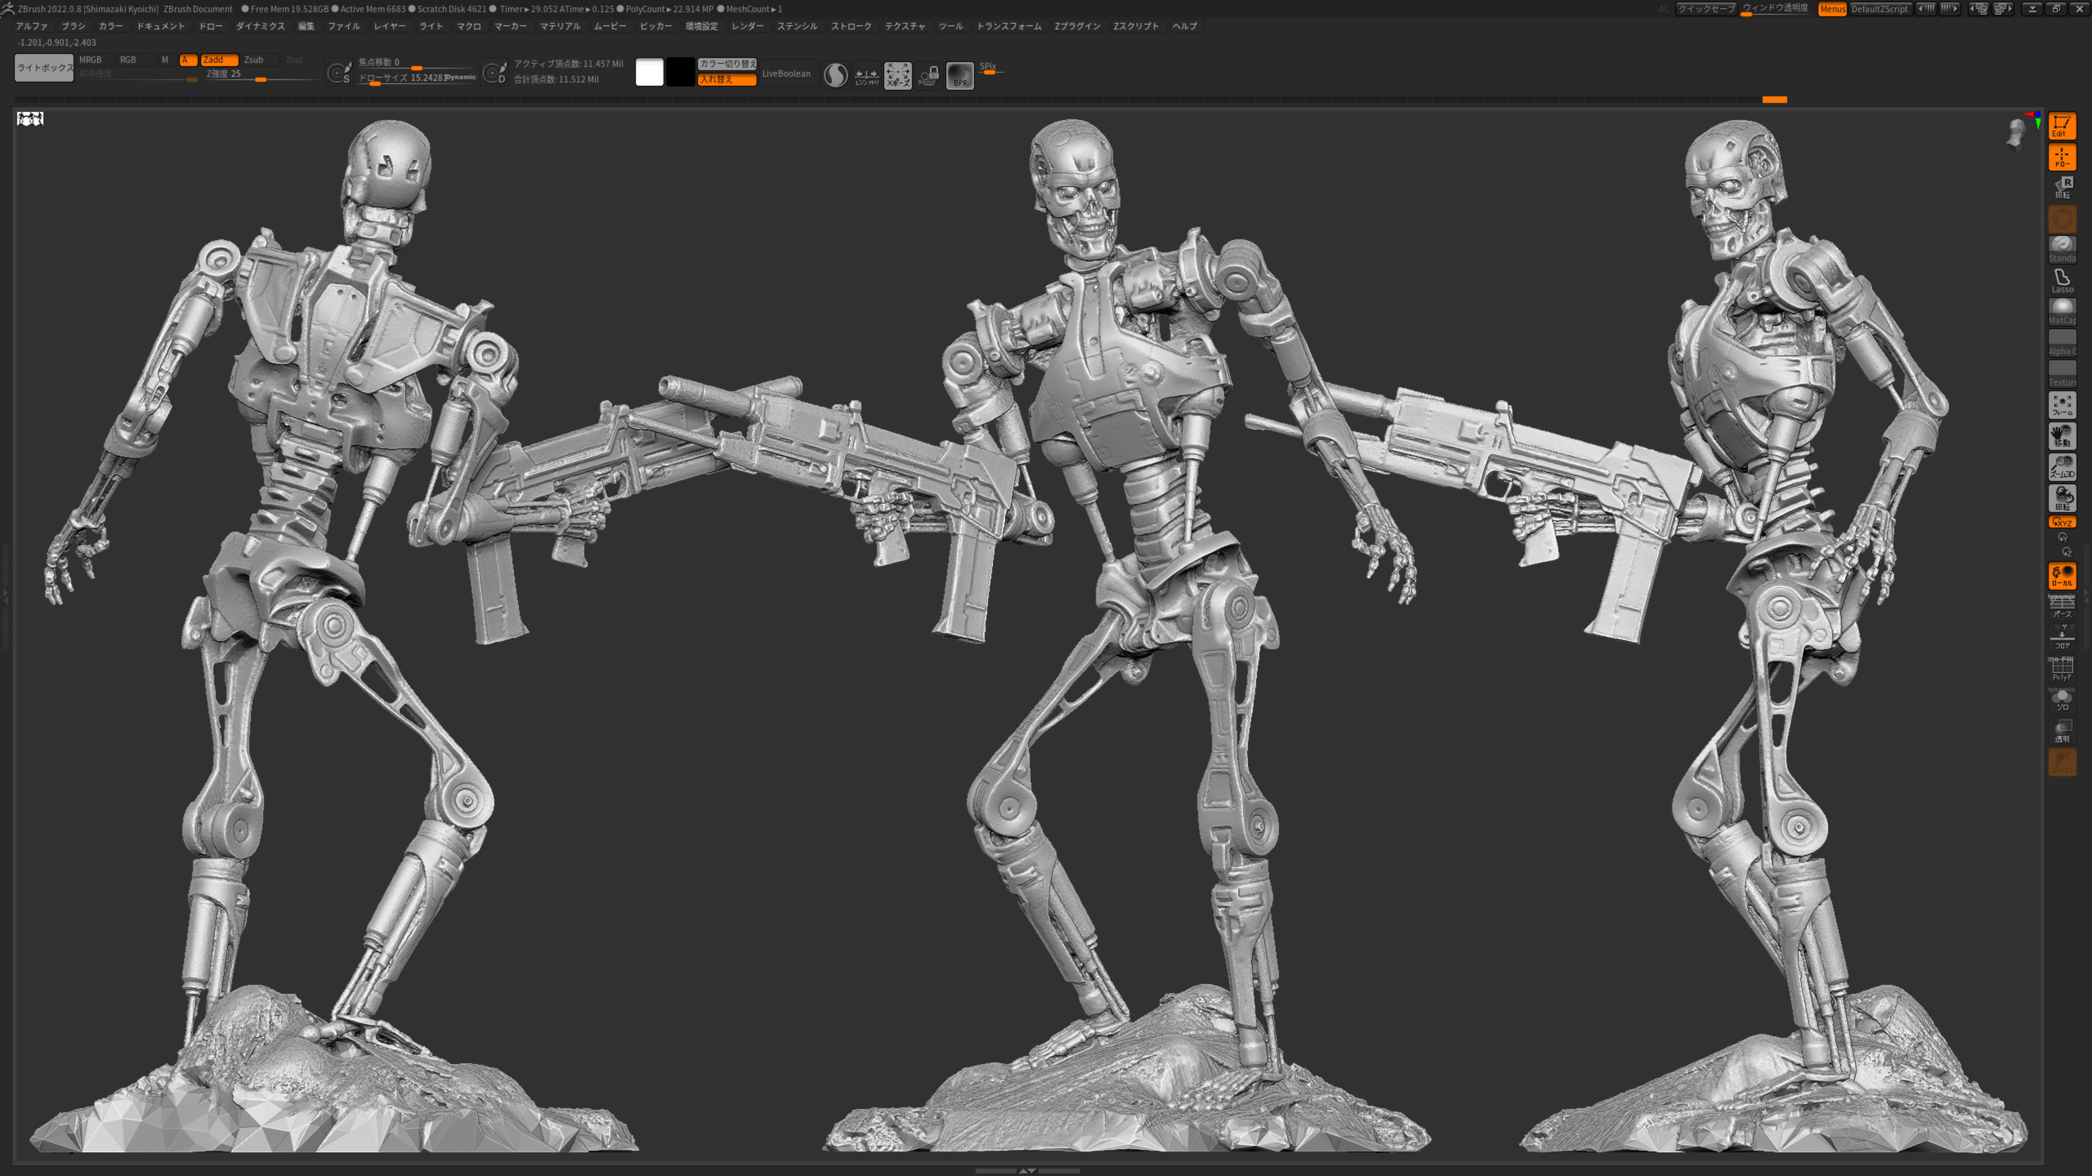Click the L.Sym (Lシンメトリ) button

(x=867, y=76)
